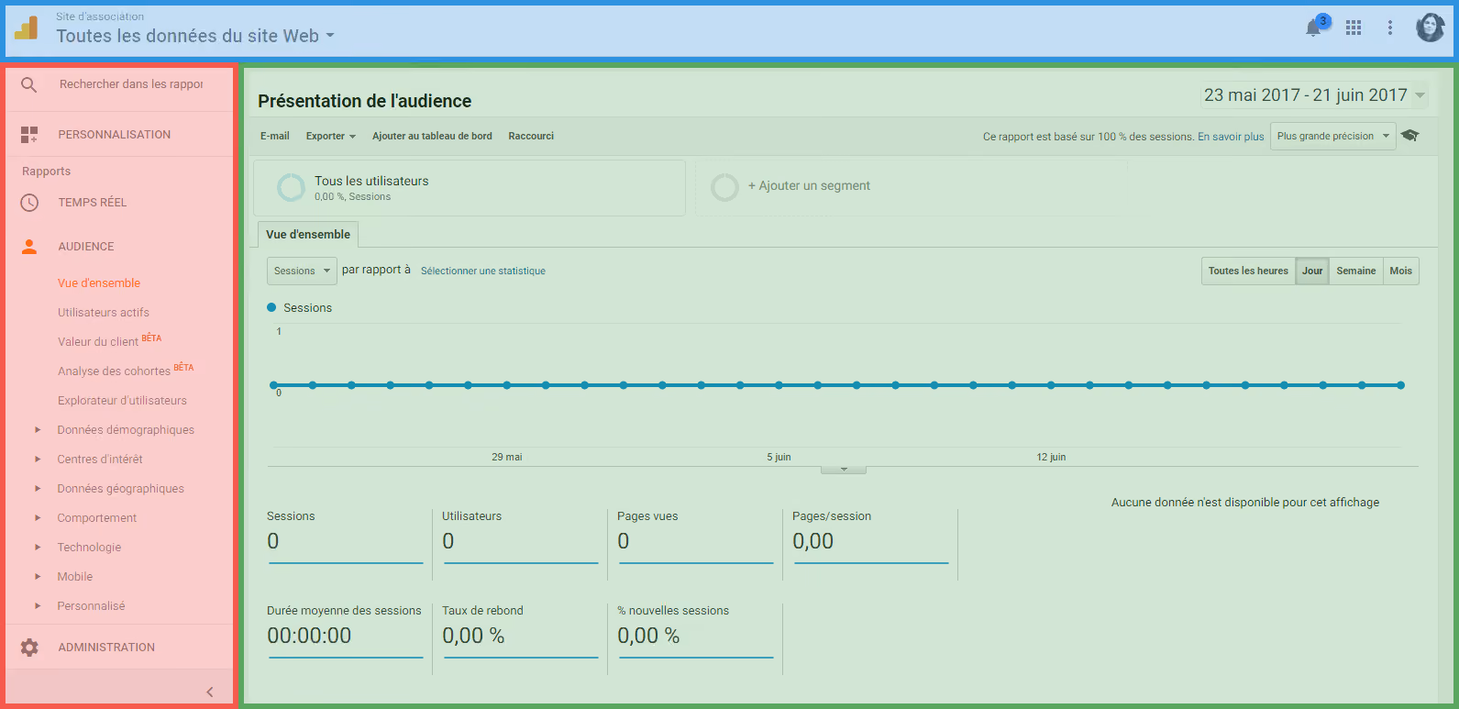Click Durée moyenne des sessions 00:00:00

[309, 636]
